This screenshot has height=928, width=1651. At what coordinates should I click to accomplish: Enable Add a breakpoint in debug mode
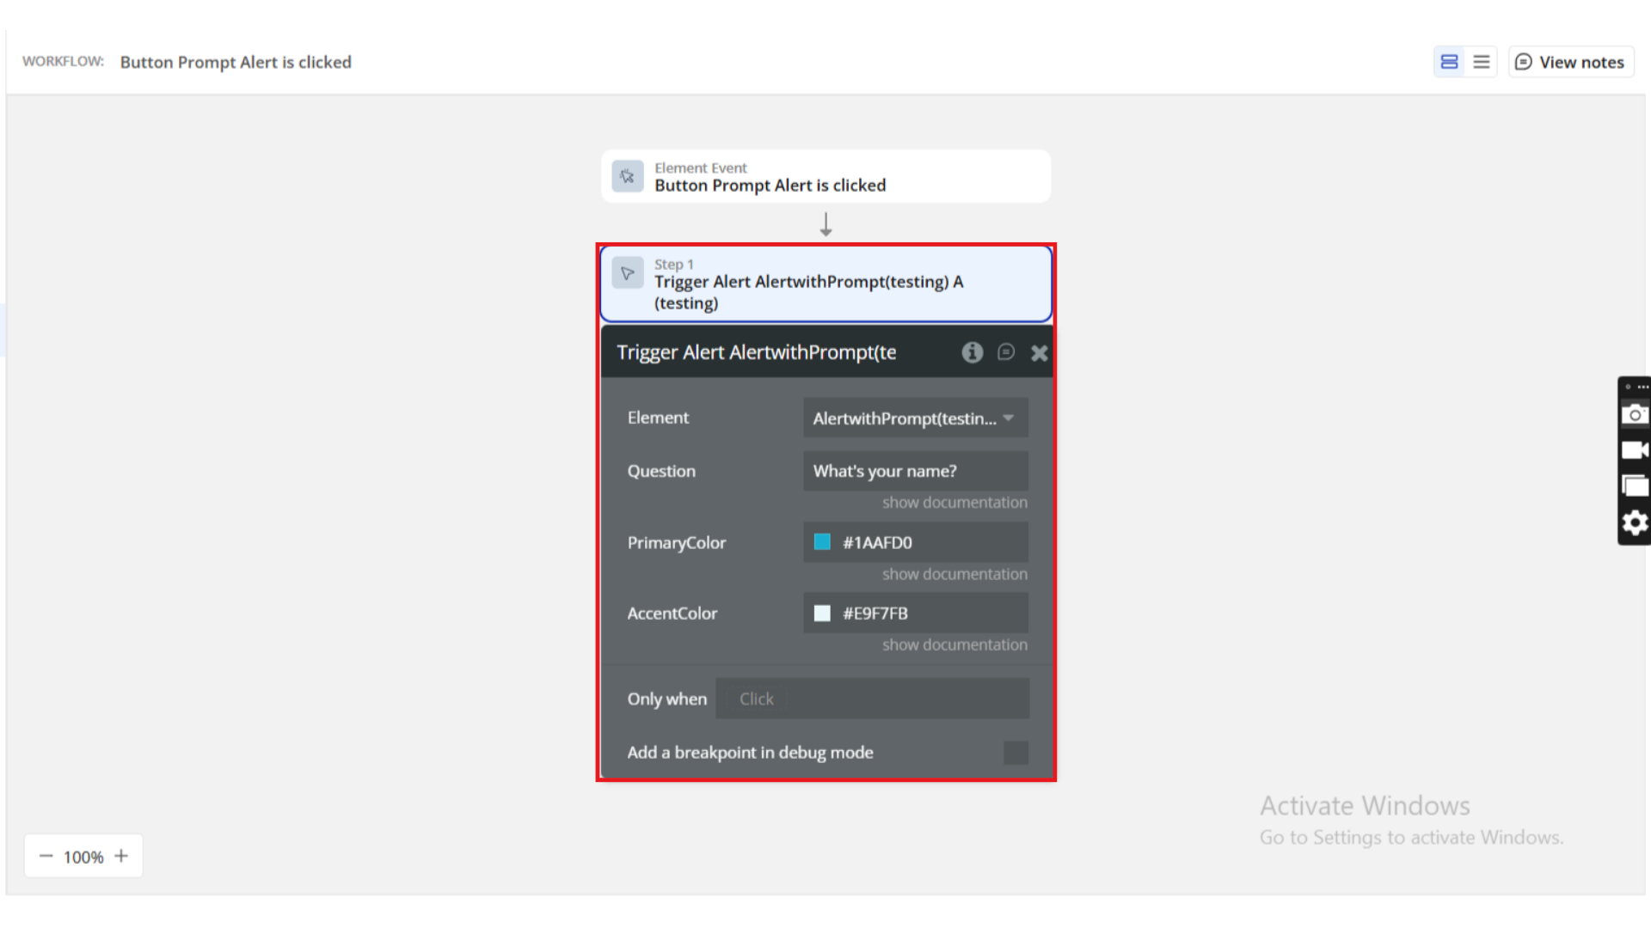[x=1016, y=753]
